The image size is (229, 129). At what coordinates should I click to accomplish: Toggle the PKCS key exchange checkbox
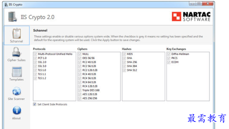point(169,58)
